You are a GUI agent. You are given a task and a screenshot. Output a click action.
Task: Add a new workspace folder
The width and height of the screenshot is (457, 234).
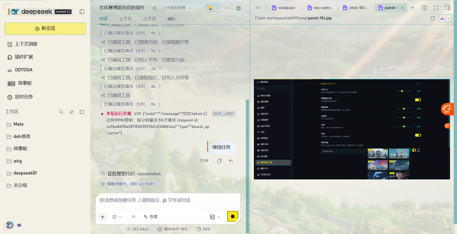82,112
